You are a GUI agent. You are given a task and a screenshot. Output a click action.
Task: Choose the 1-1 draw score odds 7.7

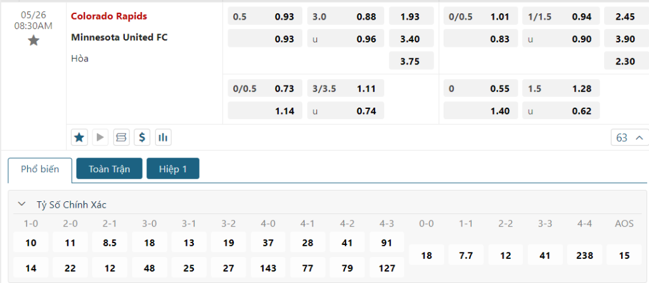click(466, 255)
